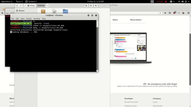Click the Firefox page vertical scrollbar
Screen dimensions: 191x107
(x=190, y=59)
